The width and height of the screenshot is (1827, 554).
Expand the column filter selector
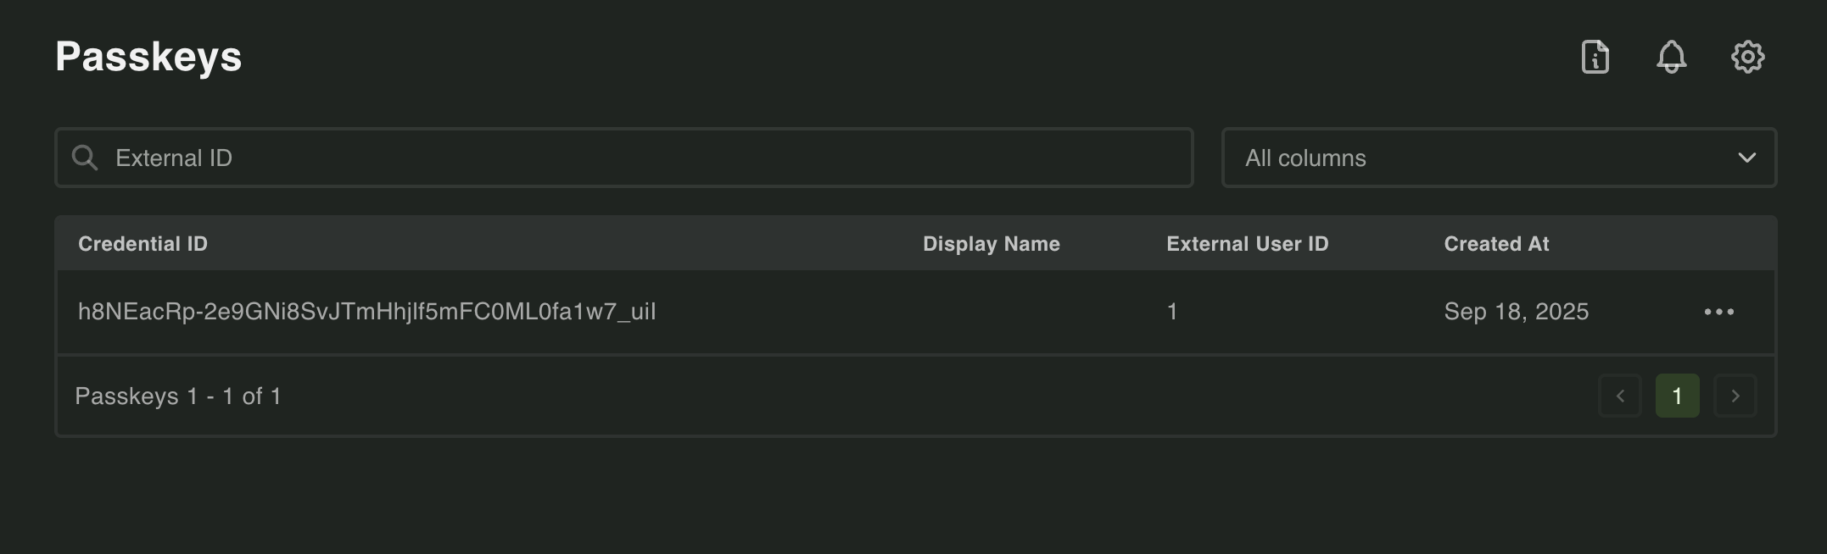[1499, 158]
